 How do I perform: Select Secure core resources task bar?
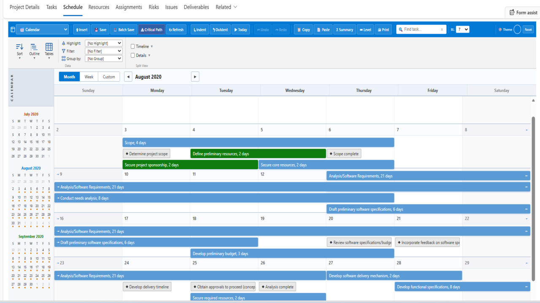(326, 165)
